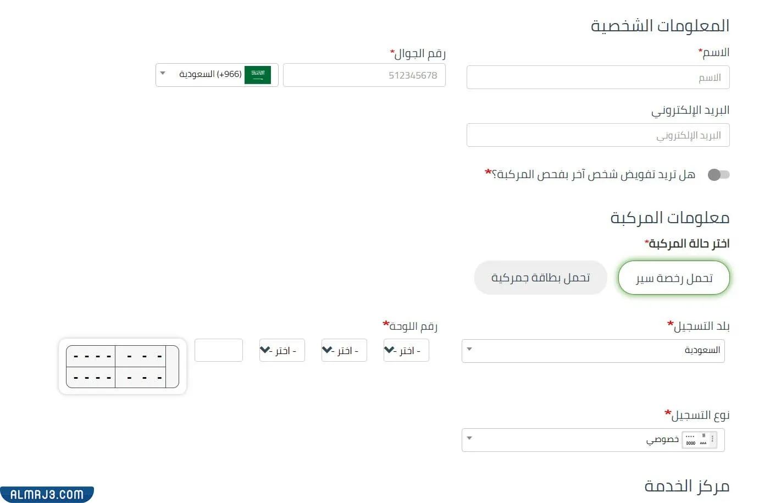The width and height of the screenshot is (759, 503).
Task: Select the تحمل بطاقة جمركية option
Action: tap(540, 278)
